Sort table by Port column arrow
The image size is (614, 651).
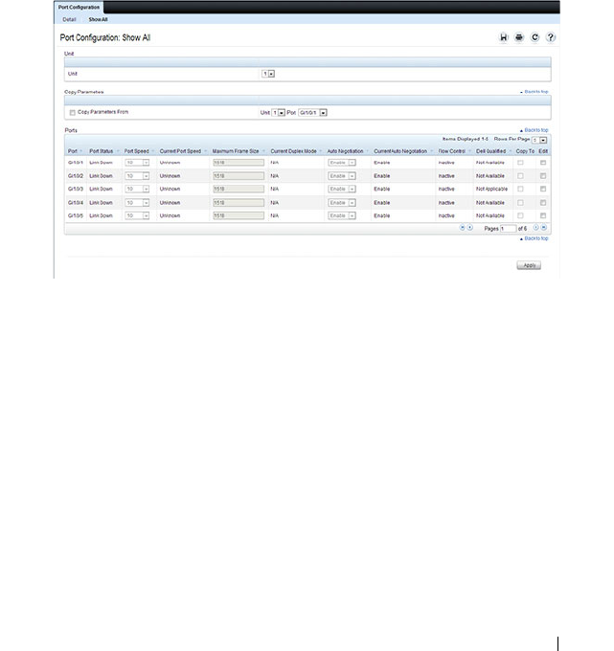(x=81, y=151)
